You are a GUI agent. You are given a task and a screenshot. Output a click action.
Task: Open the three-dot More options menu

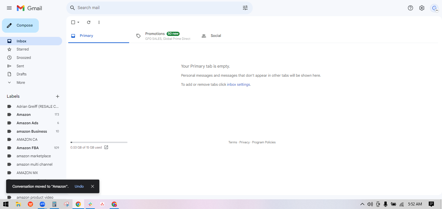point(99,22)
